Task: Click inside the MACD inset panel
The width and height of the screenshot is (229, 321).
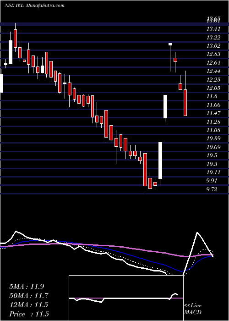Action: (x=126, y=298)
